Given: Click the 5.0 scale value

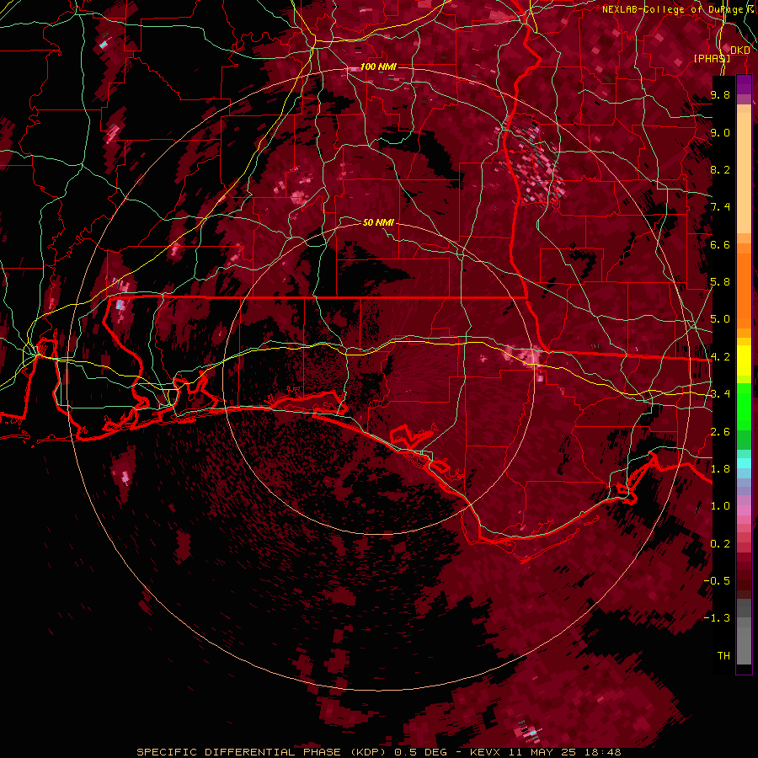Looking at the screenshot, I should click(x=720, y=319).
